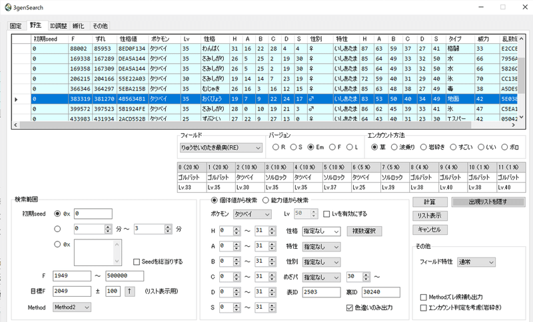Click the 性格値 column header

[133, 39]
